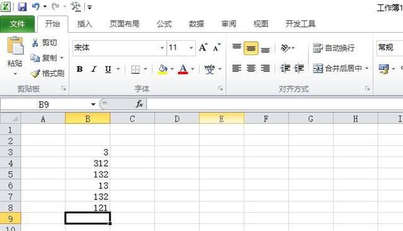Click into the formula bar
The image size is (403, 231).
tap(275, 104)
